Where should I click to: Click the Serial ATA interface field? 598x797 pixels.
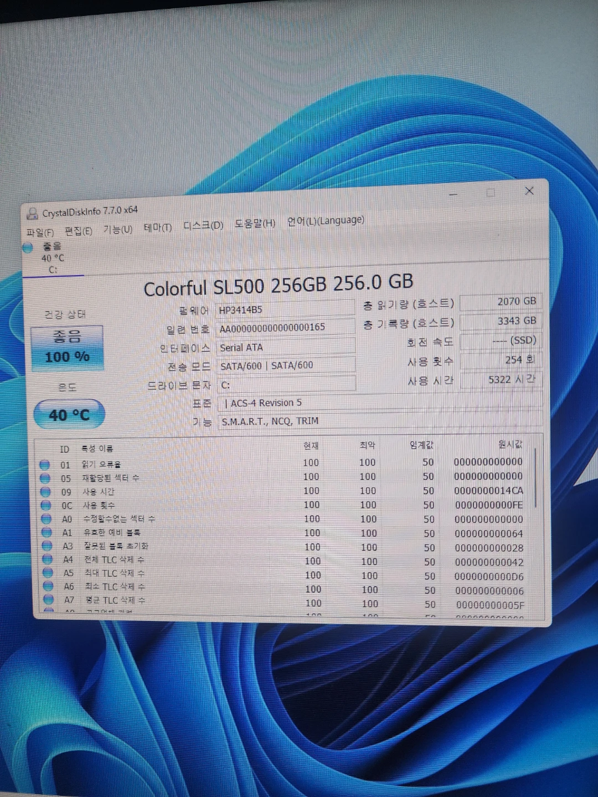click(286, 347)
